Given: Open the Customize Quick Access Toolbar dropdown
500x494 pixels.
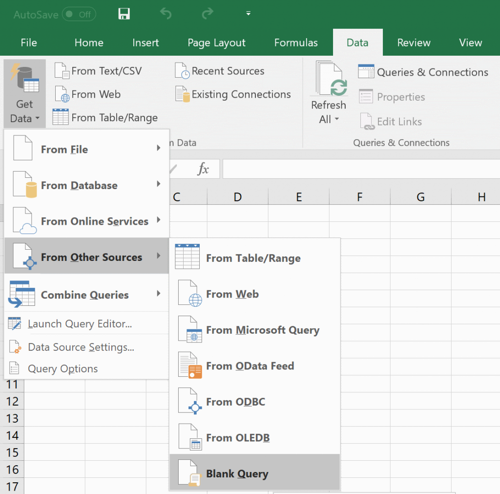Looking at the screenshot, I should click(x=248, y=14).
